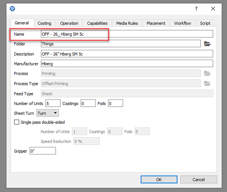This screenshot has height=192, width=227.
Task: Open the Operation tab
Action: (x=69, y=23)
